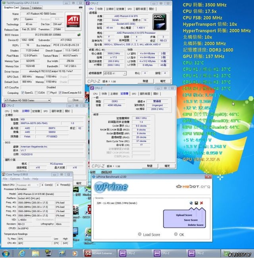Open the 快取 tab in CPU-Z processor window
Image resolution: width=254 pixels, height=258 pixels.
[100, 9]
